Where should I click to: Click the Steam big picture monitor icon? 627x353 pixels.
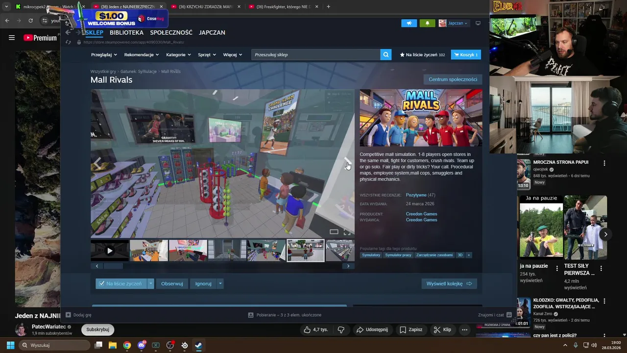(x=478, y=23)
